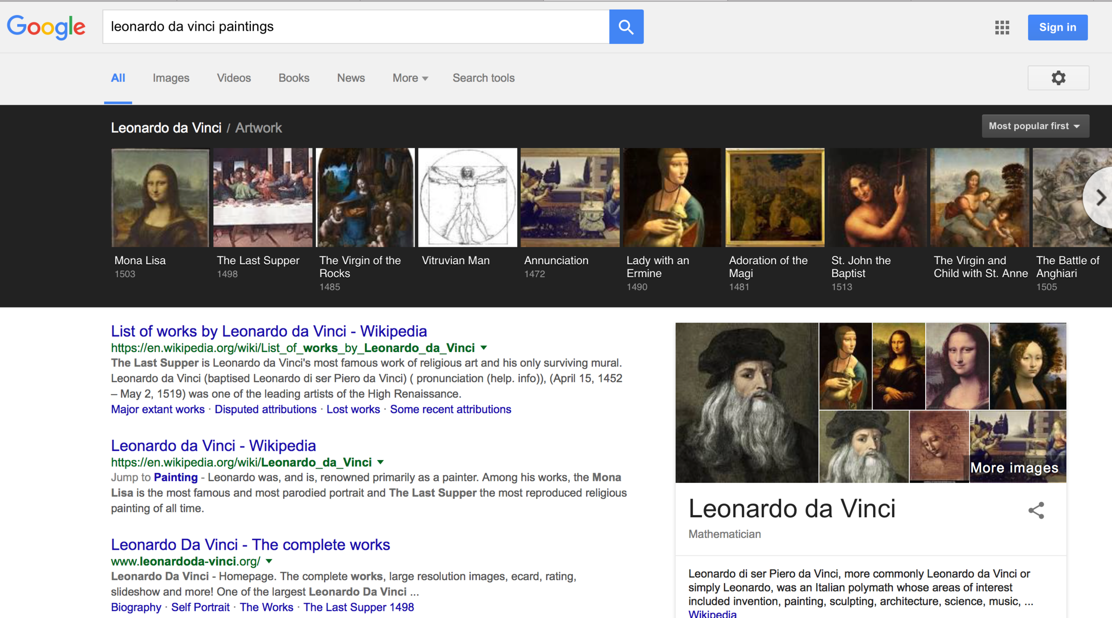The height and width of the screenshot is (618, 1112).
Task: Select the Vitruvian Man artwork thumbnail
Action: [x=467, y=198]
